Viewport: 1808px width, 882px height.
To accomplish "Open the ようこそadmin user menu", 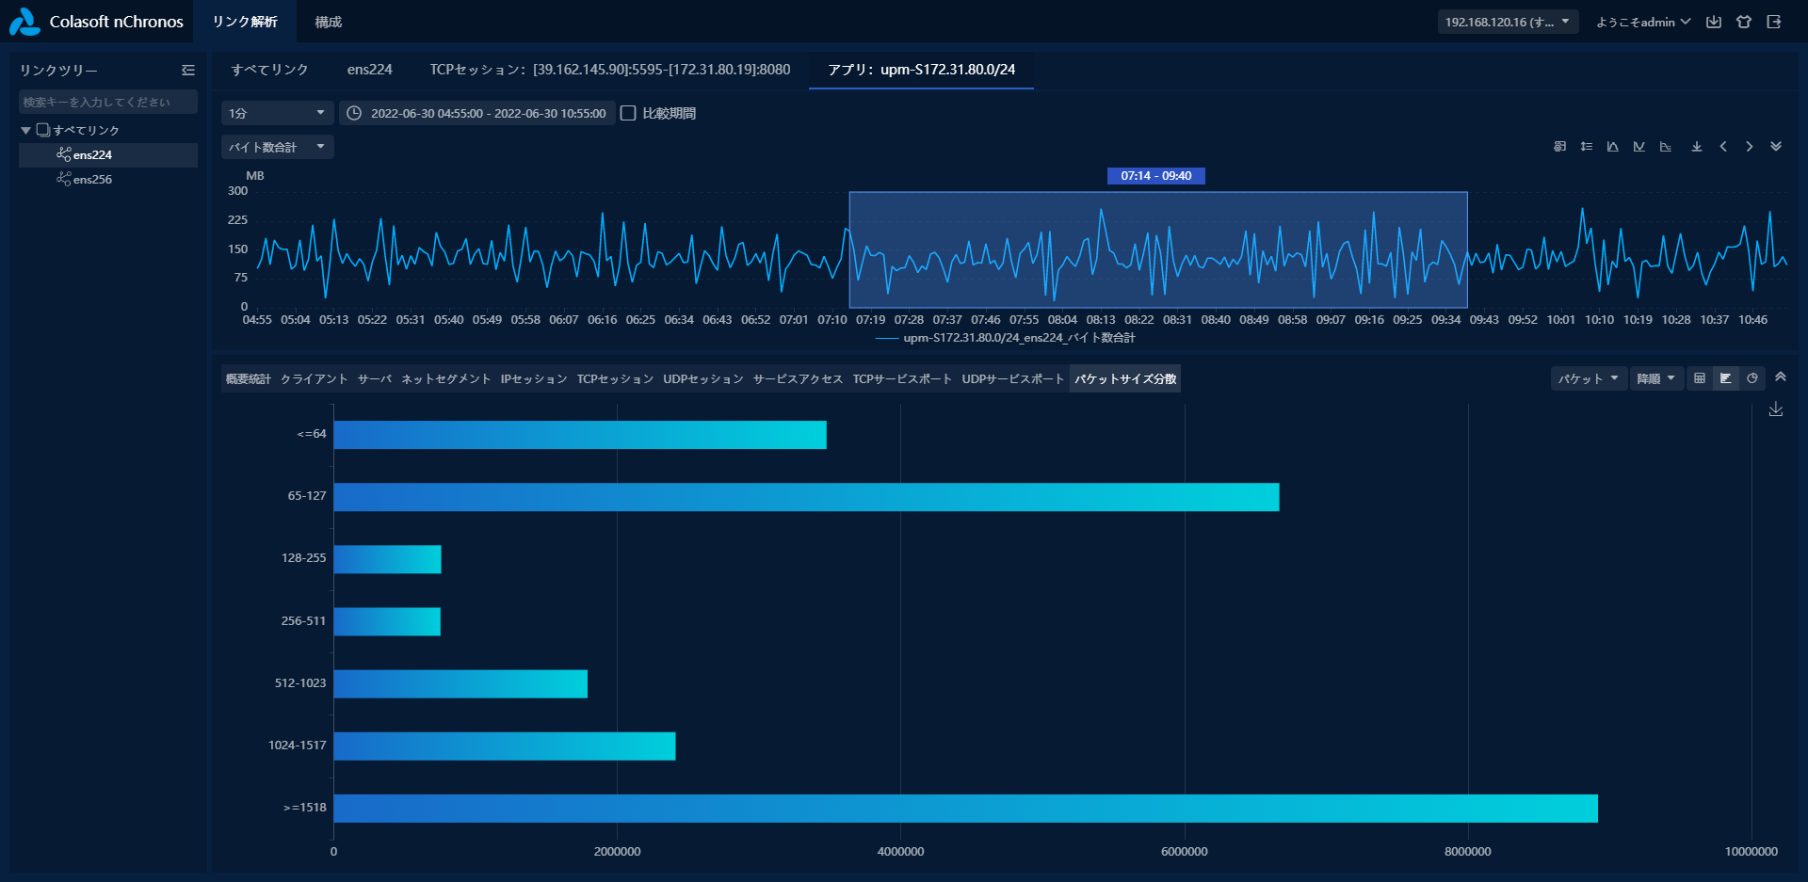I will click(x=1642, y=22).
